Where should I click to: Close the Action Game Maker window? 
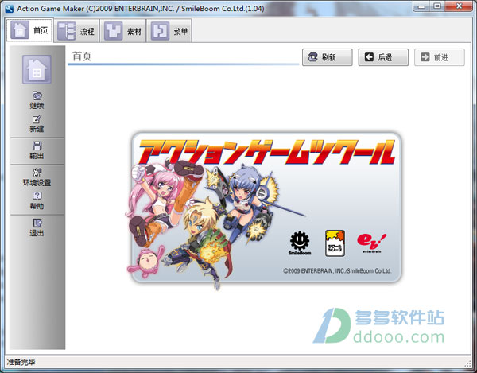click(x=459, y=6)
